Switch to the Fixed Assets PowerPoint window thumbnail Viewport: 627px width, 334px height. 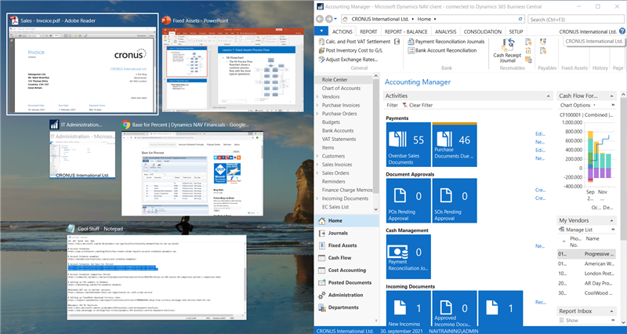(232, 69)
